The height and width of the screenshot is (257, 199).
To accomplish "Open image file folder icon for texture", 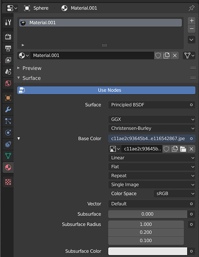I will (x=183, y=149).
